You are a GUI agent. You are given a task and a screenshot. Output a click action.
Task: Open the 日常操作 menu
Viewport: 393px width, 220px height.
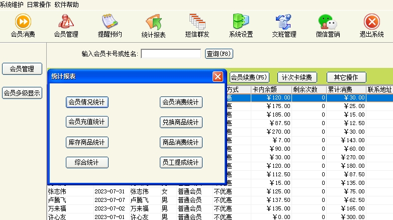(x=39, y=4)
